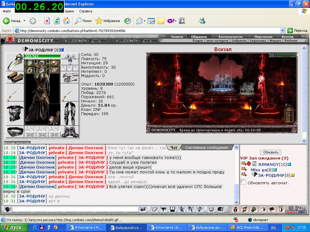The image size is (310, 232).
Task: Click the eraser clear-chat icon
Action: [154, 209]
